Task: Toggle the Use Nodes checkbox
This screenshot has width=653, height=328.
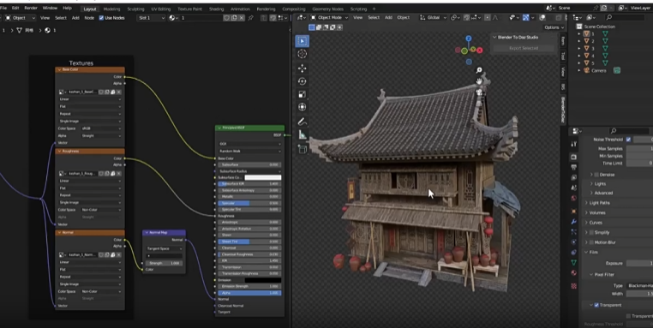Action: coord(101,18)
